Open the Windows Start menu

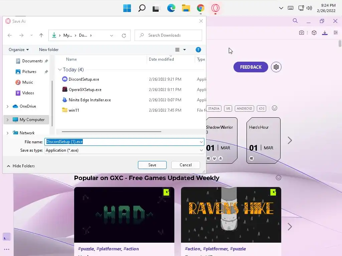coord(127,8)
